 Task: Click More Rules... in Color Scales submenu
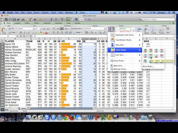click(149, 66)
